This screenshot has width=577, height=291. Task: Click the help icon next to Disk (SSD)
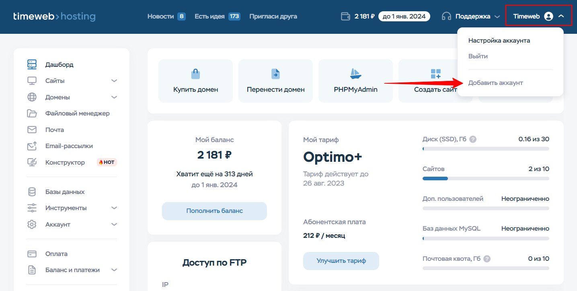[x=473, y=139]
